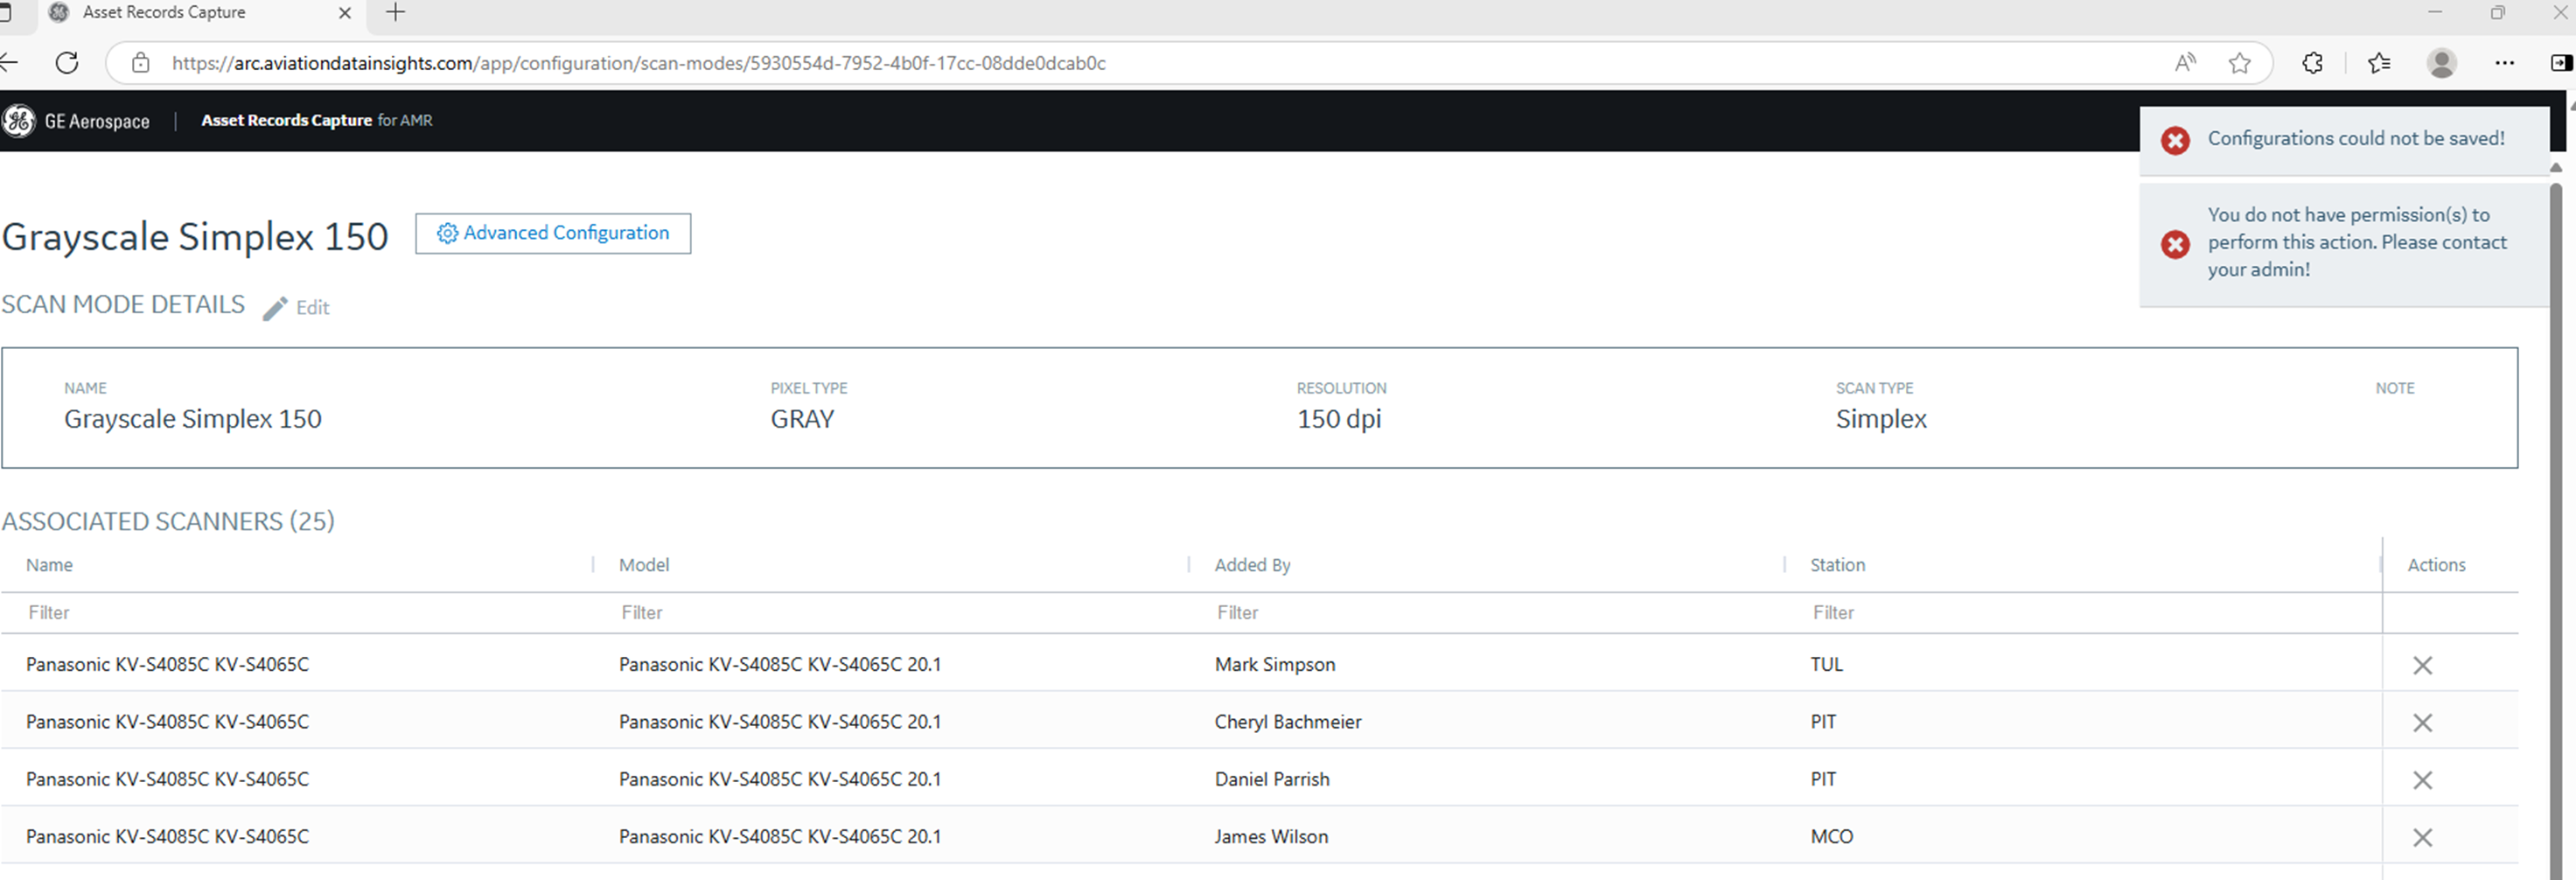Open Advanced Configuration

(x=553, y=233)
